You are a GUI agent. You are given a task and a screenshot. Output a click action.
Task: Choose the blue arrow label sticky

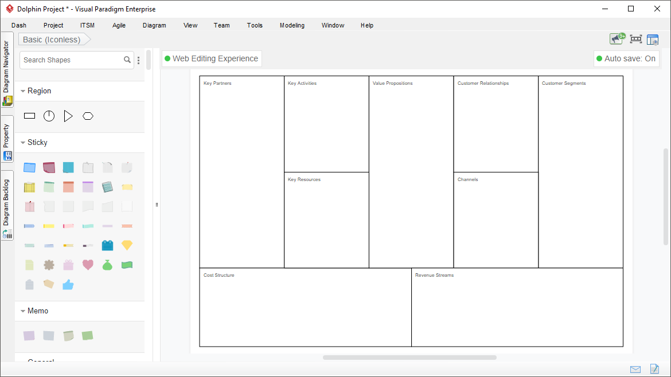(x=29, y=226)
